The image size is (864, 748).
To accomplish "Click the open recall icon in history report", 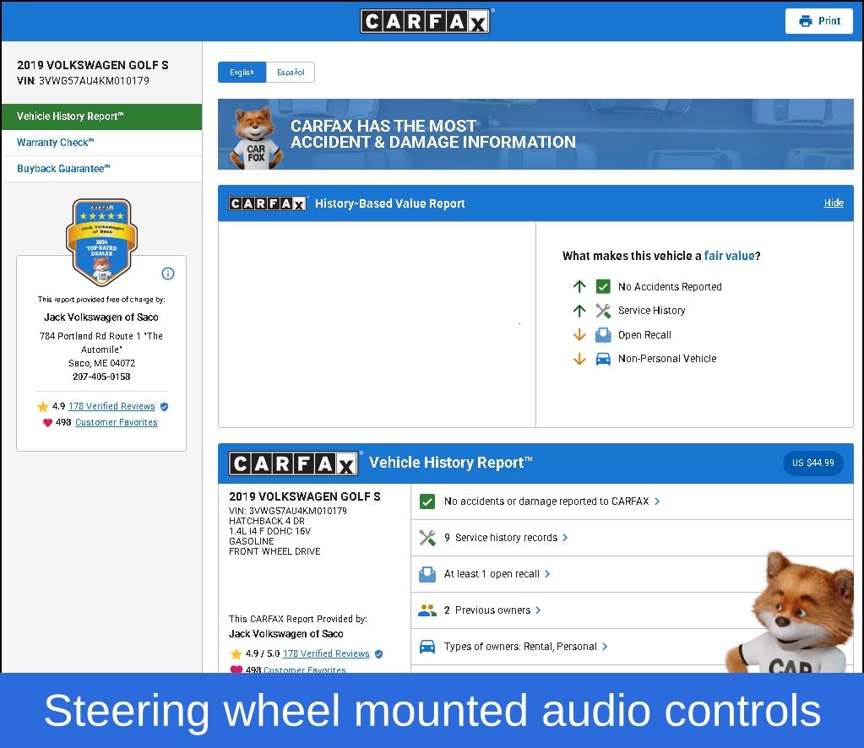I will [x=427, y=574].
